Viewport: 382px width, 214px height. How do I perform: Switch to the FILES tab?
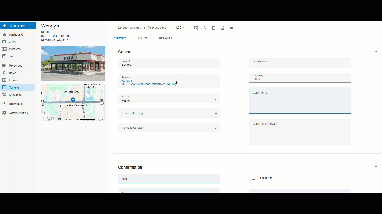pyautogui.click(x=143, y=38)
